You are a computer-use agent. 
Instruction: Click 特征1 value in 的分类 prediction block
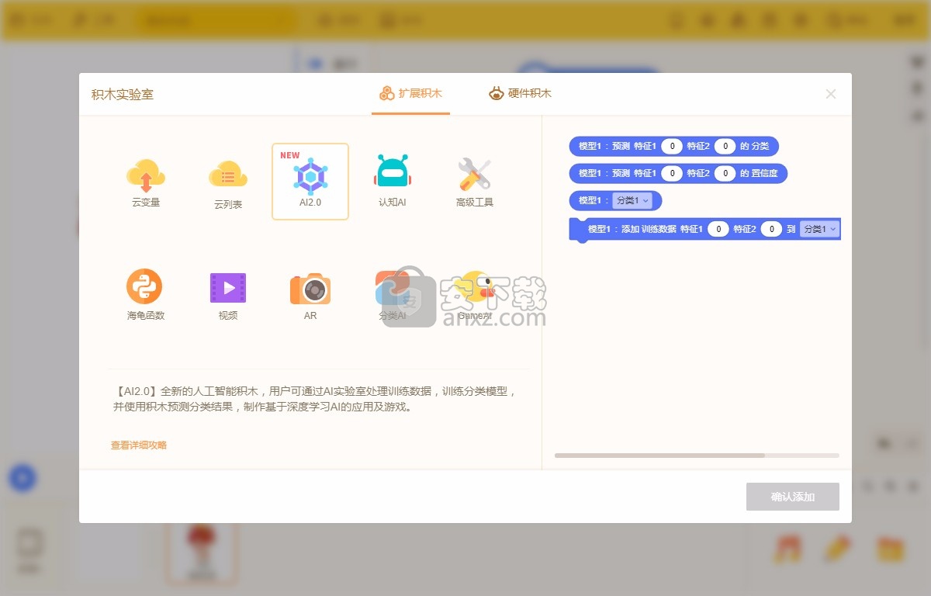pos(672,146)
